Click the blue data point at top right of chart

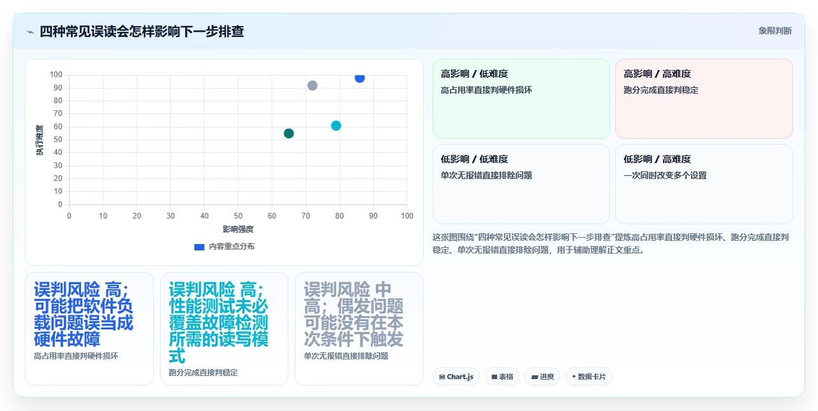360,77
